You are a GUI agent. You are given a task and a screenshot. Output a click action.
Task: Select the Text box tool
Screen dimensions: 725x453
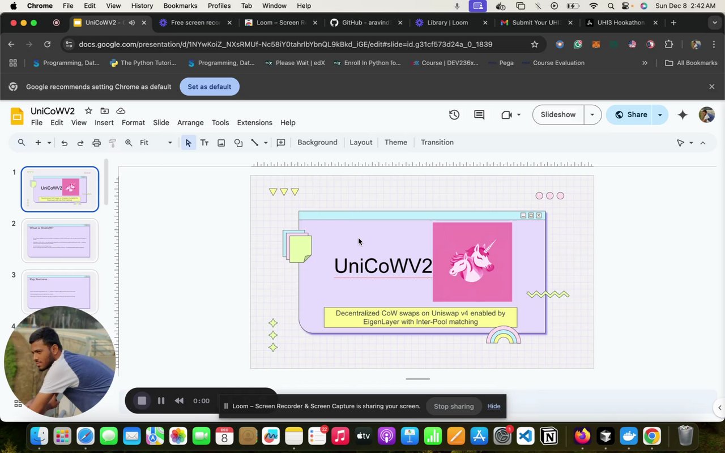pos(204,143)
